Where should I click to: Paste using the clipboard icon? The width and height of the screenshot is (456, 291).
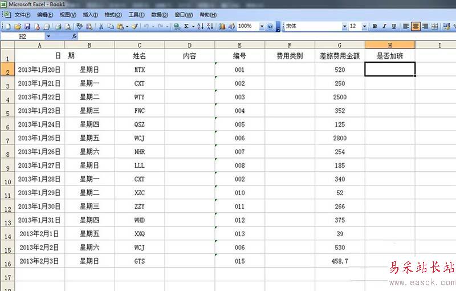[x=120, y=26]
